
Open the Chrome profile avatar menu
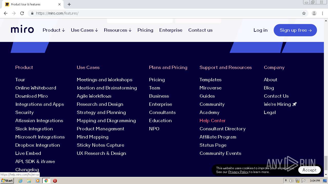314,13
